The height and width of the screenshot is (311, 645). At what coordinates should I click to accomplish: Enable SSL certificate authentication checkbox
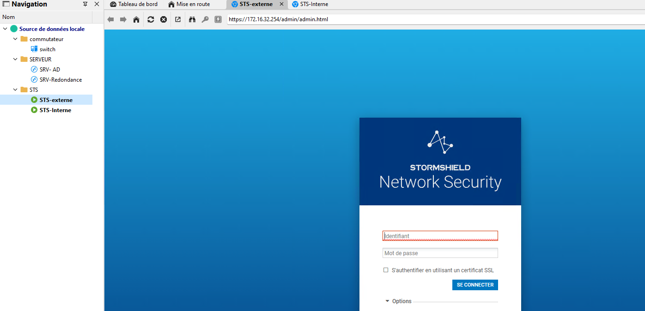tap(386, 270)
